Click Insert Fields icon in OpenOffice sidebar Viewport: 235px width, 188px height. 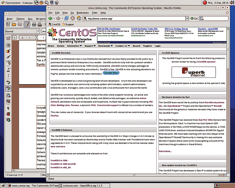[8, 45]
